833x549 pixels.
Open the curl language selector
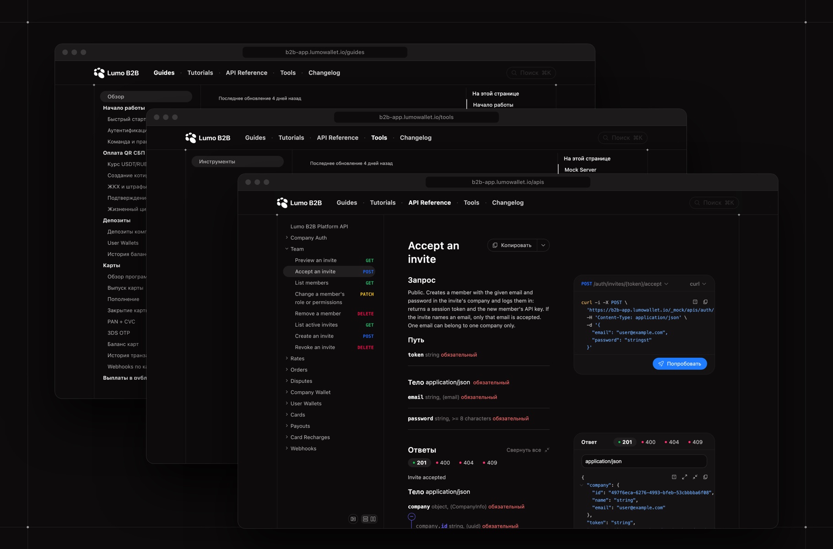click(698, 284)
